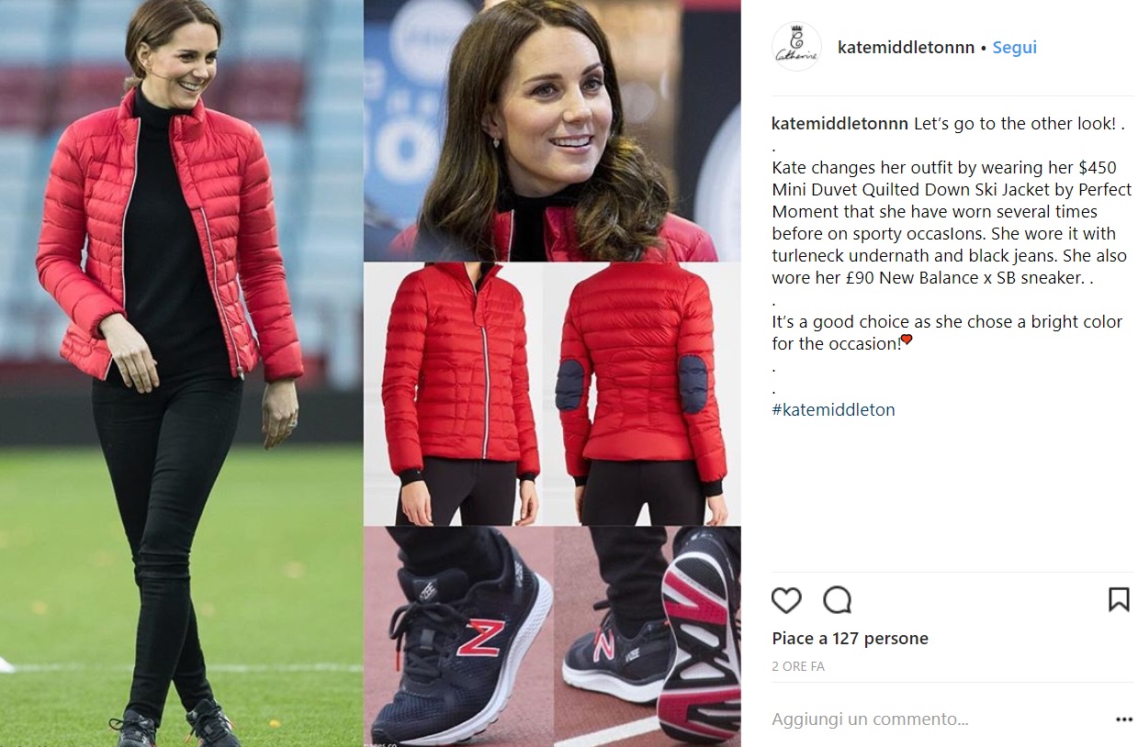Save the post with the bookmark icon

pyautogui.click(x=1119, y=600)
